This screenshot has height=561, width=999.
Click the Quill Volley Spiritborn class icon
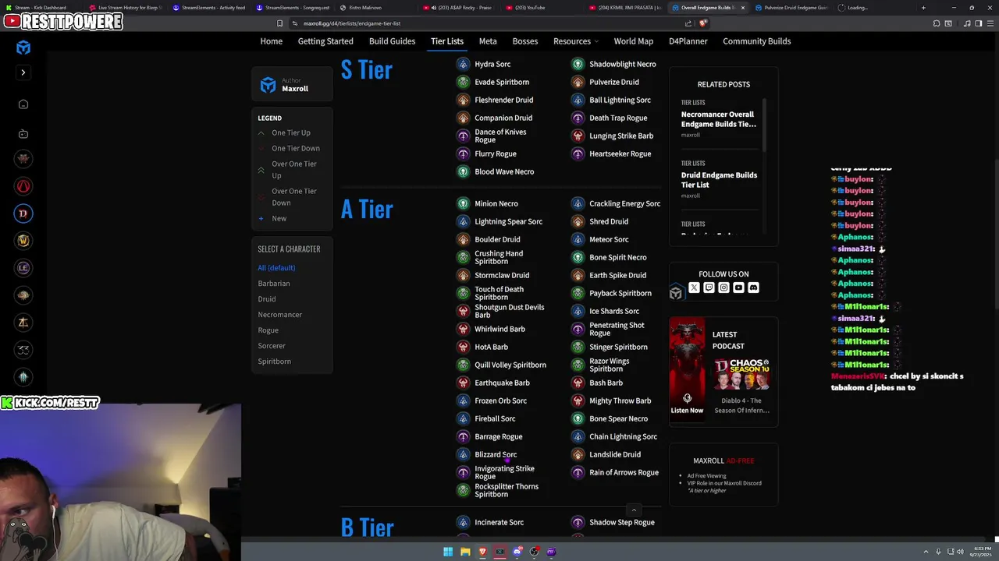(x=463, y=365)
